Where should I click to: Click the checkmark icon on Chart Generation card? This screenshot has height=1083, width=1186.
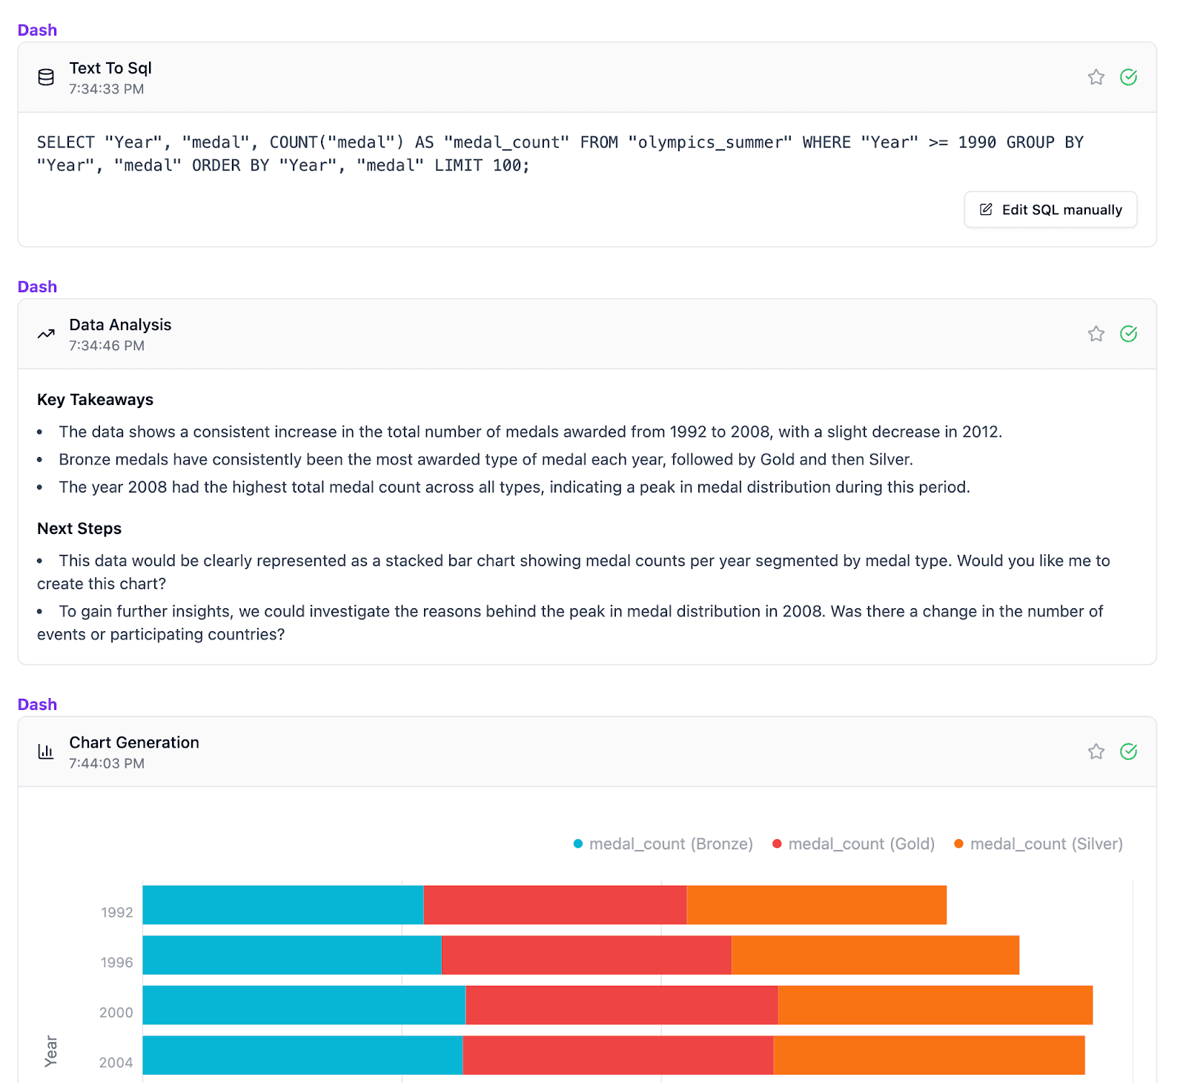point(1128,751)
